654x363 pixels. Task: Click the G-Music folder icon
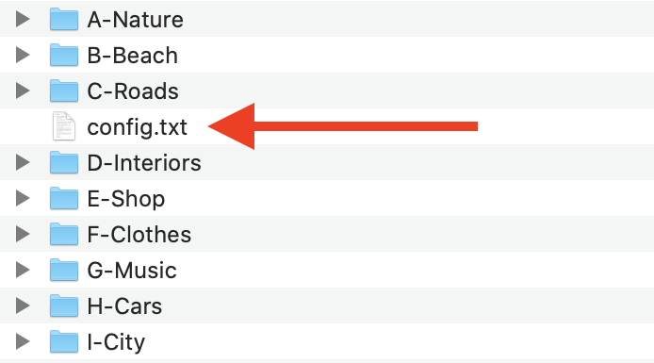[x=64, y=271]
